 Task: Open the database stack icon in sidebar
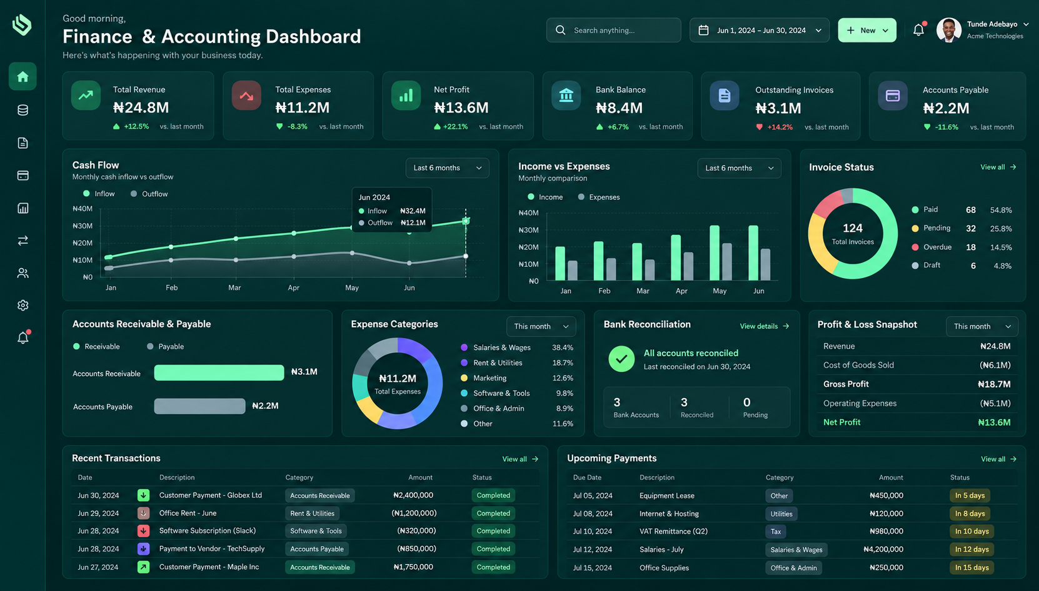23,110
